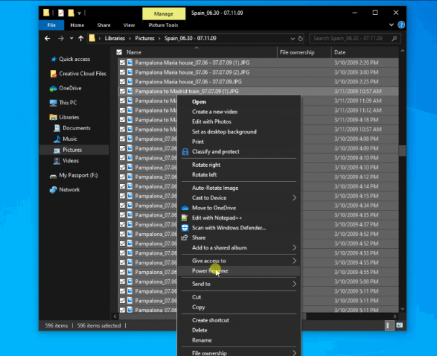Click the Windows Defender shield icon
The image size is (437, 356).
point(185,228)
